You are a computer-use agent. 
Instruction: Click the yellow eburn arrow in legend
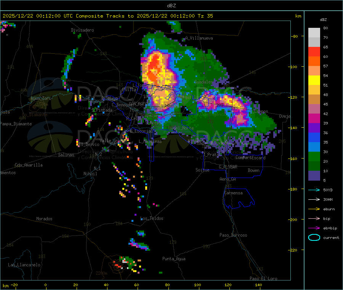(x=314, y=209)
